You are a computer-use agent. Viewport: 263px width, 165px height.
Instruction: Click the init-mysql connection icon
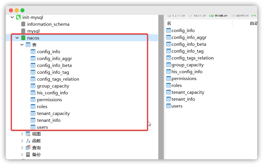(18, 17)
